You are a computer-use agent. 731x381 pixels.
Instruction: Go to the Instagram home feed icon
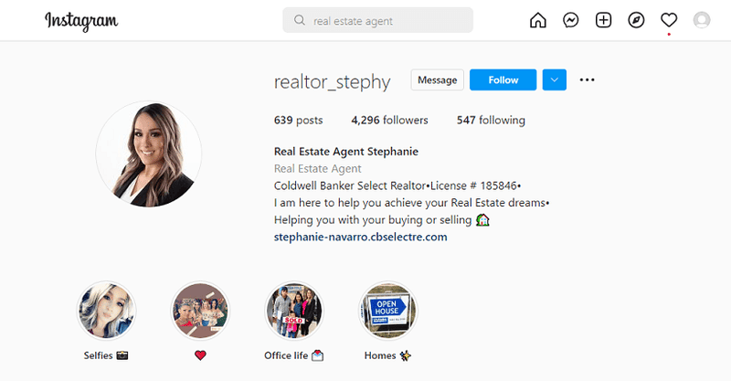pyautogui.click(x=537, y=20)
